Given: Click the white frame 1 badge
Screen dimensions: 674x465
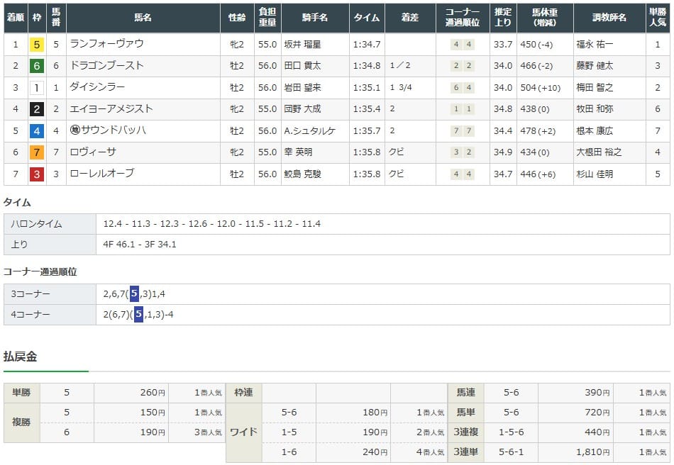Looking at the screenshot, I should 36,89.
